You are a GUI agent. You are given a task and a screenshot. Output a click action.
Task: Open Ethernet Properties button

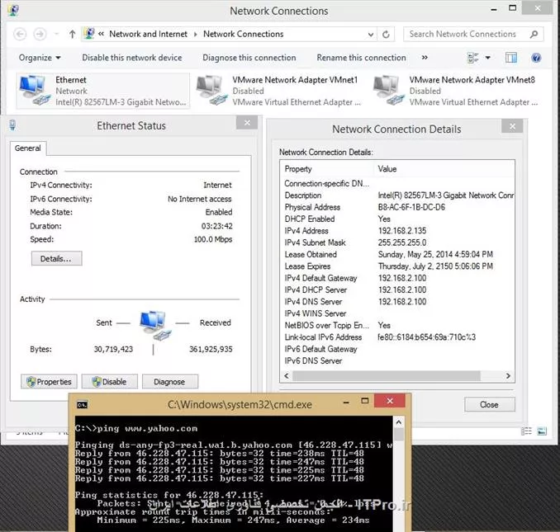tap(49, 382)
